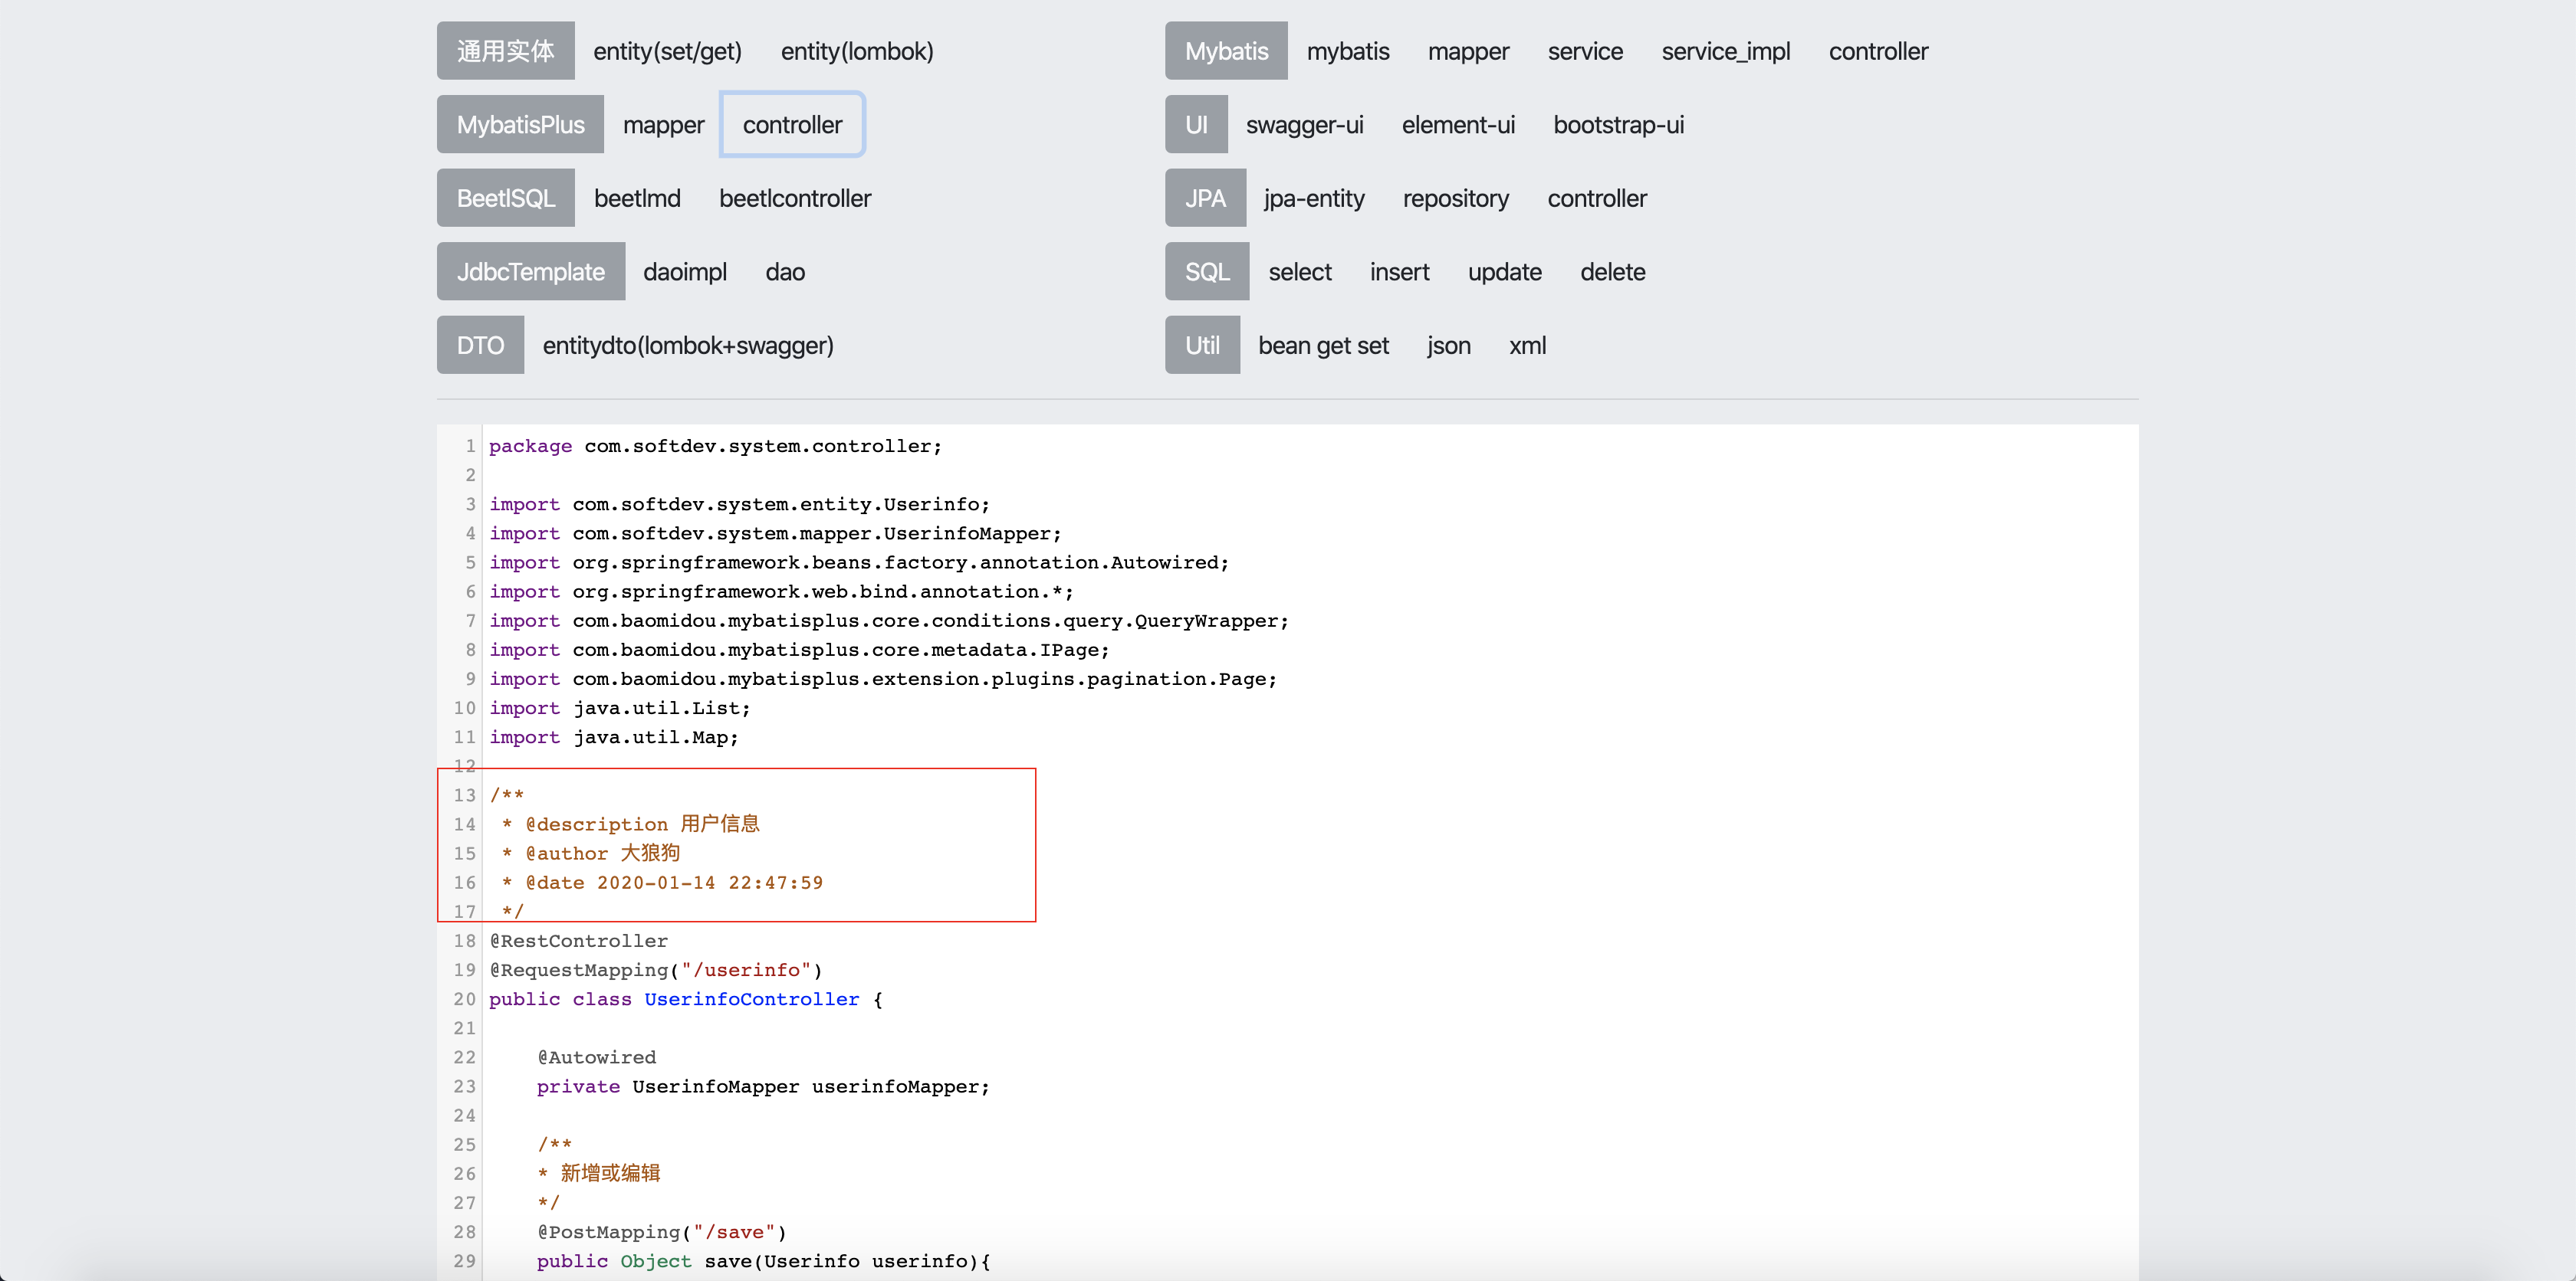The width and height of the screenshot is (2576, 1281).
Task: Open the beetlmd template
Action: pos(637,198)
